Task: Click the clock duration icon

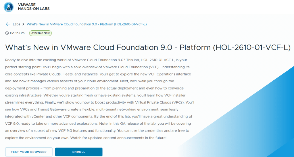Action: click(x=7, y=33)
